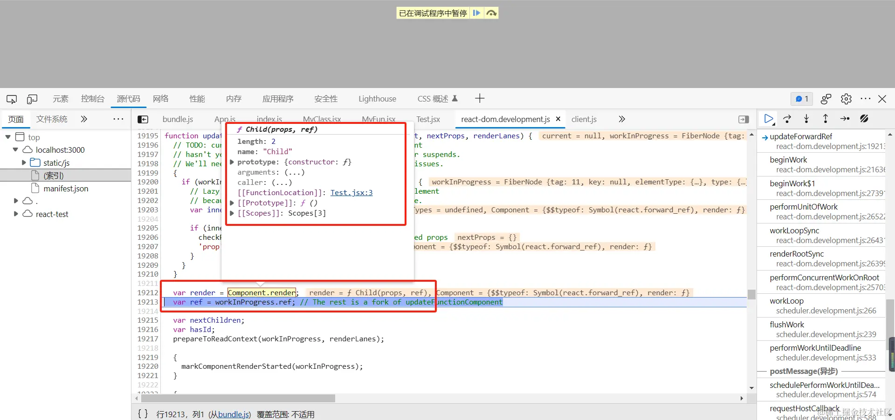Select updateForwardRef call stack frame
895x420 pixels.
point(821,141)
